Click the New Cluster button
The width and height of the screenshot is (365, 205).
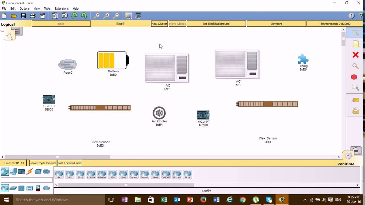point(159,24)
